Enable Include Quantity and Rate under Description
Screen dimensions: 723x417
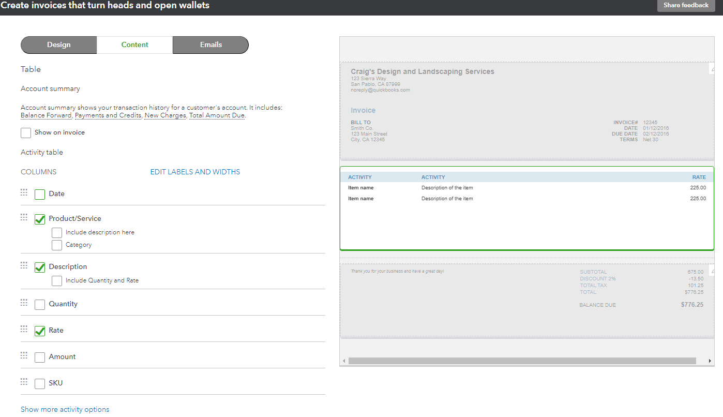57,280
